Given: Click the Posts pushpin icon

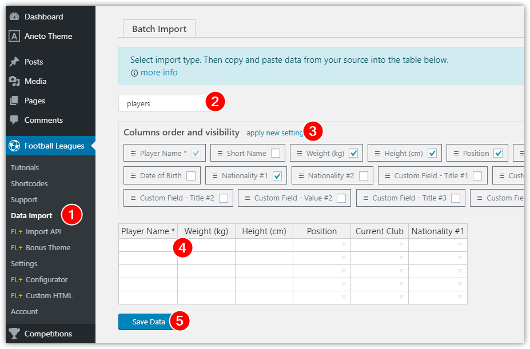Looking at the screenshot, I should click(x=14, y=62).
